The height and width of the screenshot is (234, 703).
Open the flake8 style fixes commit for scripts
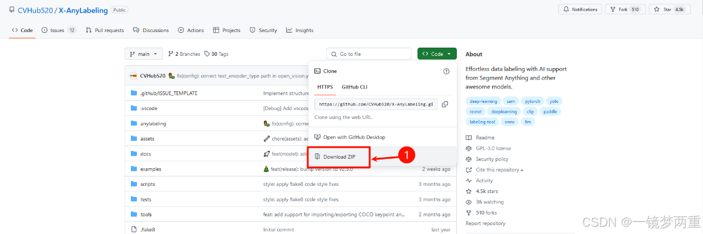coord(300,184)
